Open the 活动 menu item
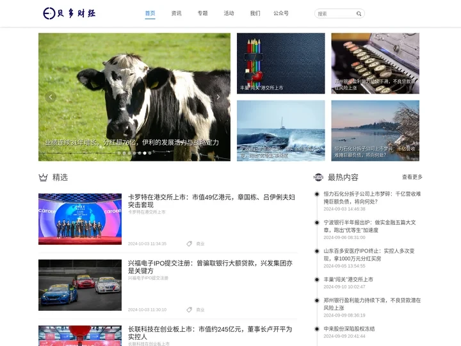The image size is (461, 346). tap(229, 13)
